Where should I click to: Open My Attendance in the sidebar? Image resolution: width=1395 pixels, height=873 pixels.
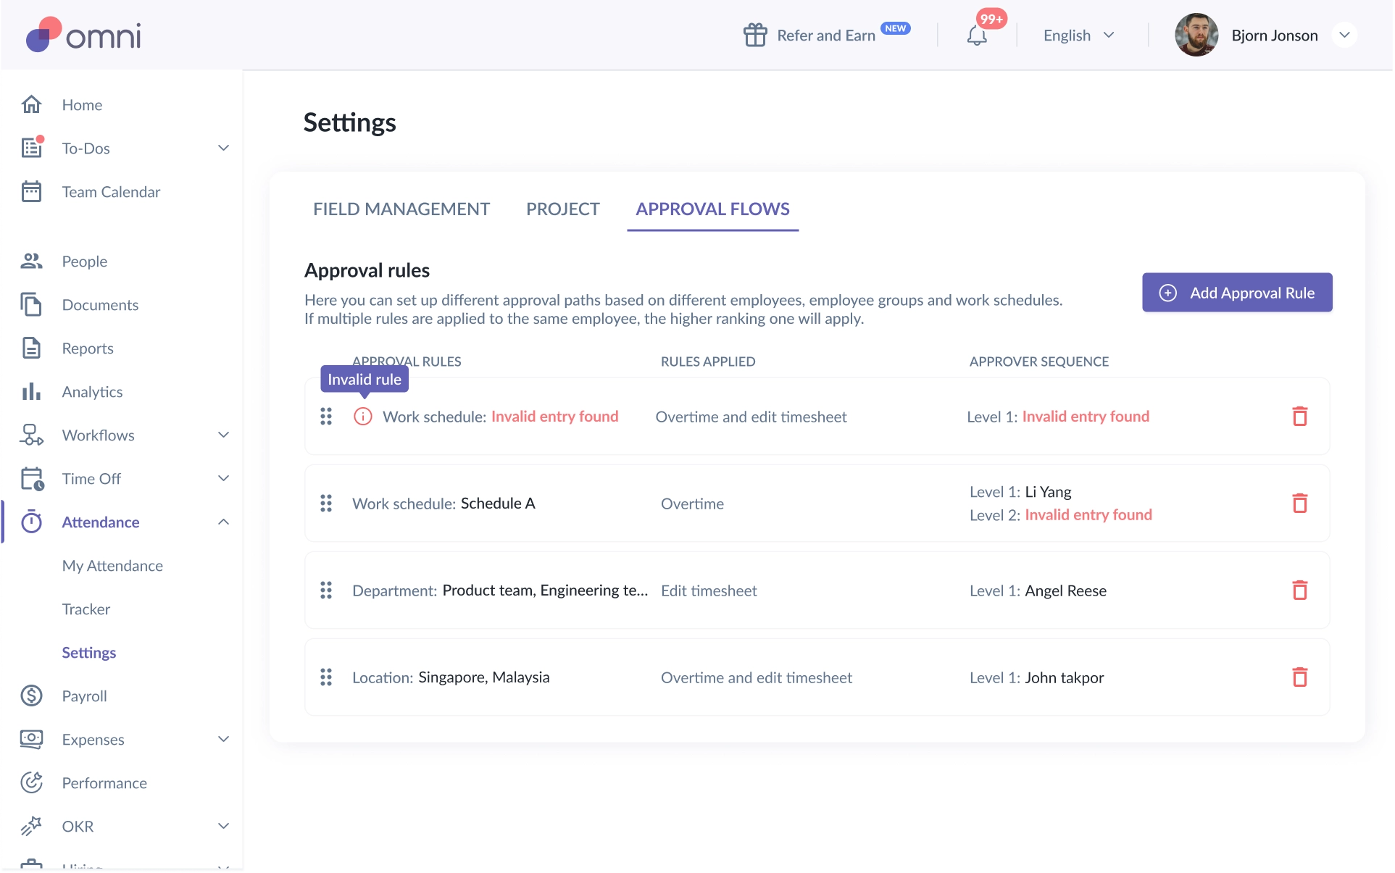tap(112, 566)
